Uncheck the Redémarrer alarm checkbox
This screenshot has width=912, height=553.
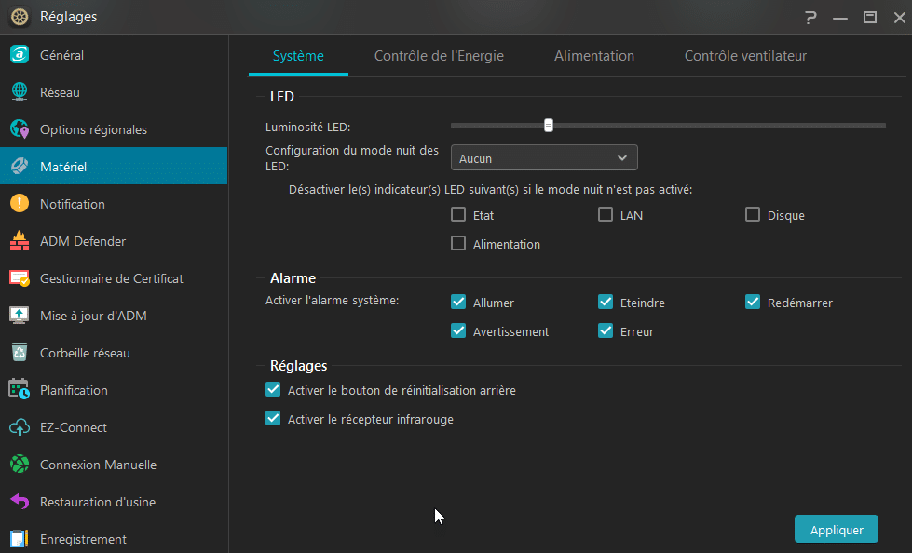point(753,303)
